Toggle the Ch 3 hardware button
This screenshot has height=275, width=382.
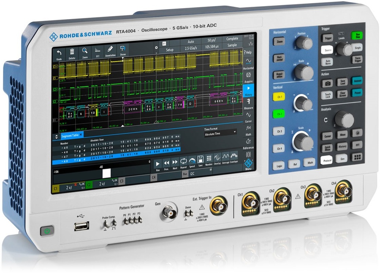pyautogui.click(x=279, y=131)
